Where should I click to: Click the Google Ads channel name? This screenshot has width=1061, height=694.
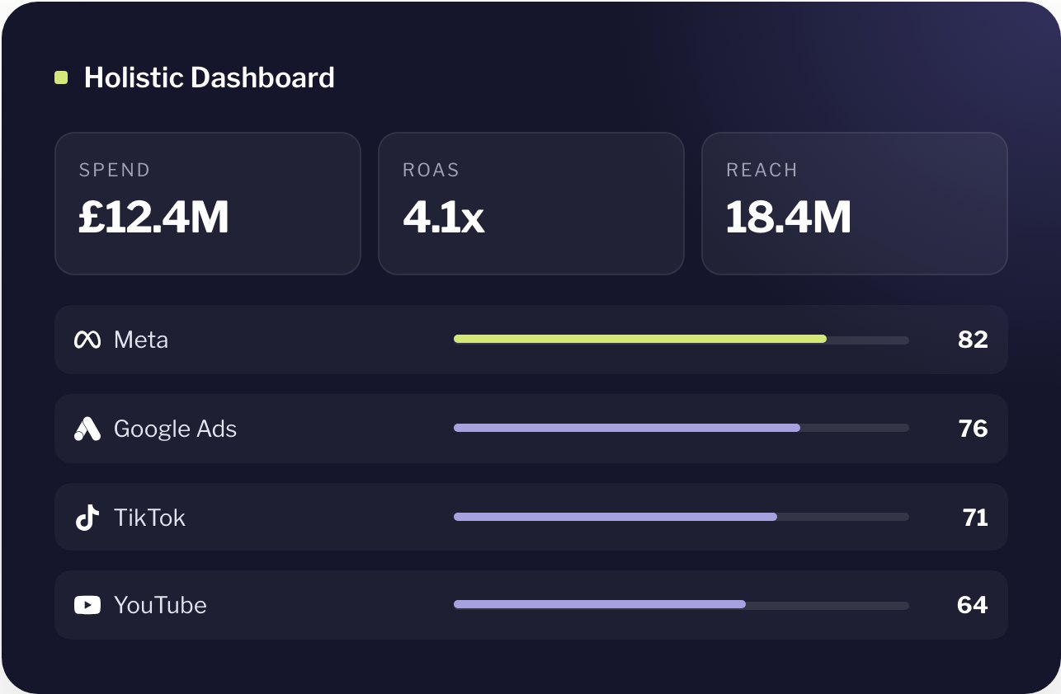[x=175, y=429]
